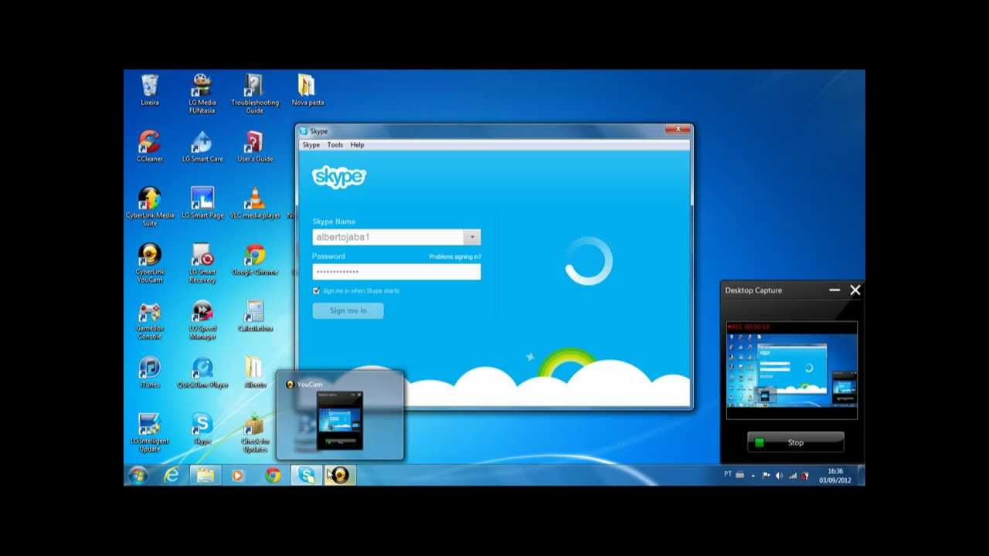The image size is (989, 556).
Task: Open the clock showing 16:36
Action: [835, 475]
